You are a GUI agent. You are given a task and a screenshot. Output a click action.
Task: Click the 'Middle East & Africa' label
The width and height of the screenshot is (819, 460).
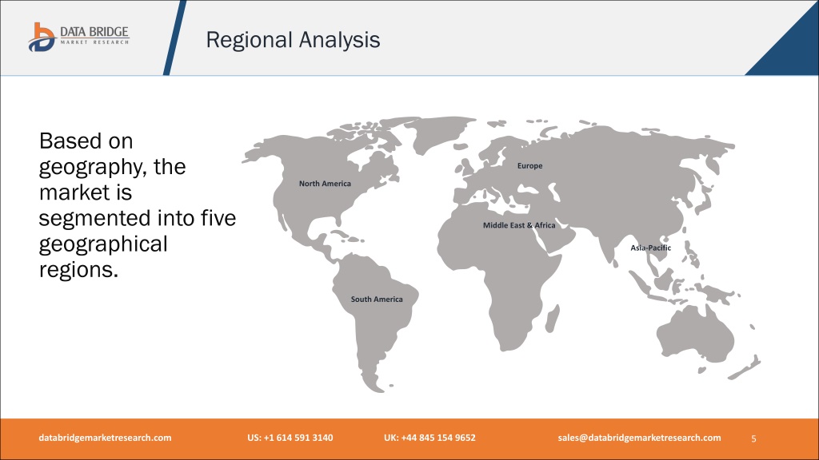(518, 225)
